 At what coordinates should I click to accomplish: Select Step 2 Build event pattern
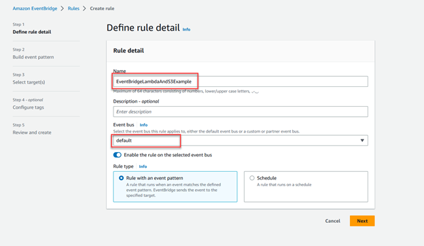pyautogui.click(x=33, y=57)
